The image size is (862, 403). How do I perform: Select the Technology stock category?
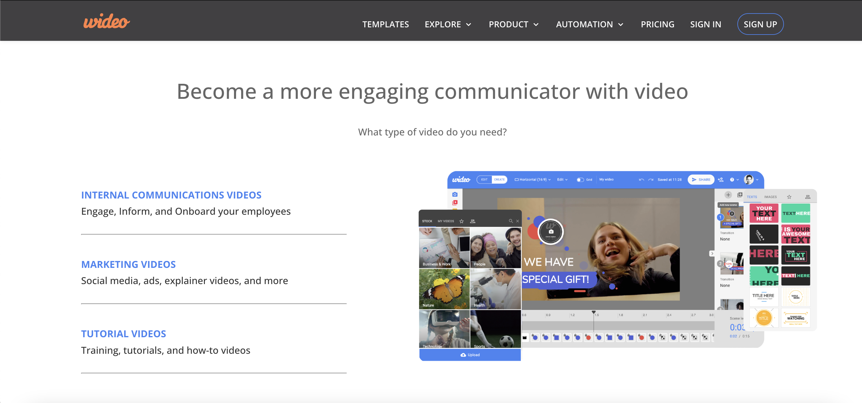(x=445, y=329)
